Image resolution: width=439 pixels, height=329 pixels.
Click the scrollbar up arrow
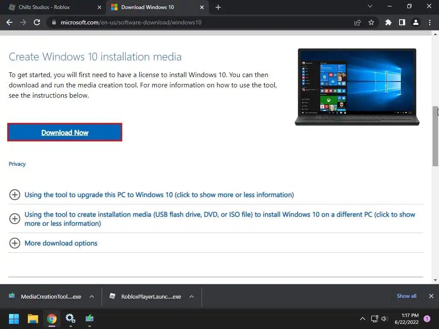[x=435, y=34]
